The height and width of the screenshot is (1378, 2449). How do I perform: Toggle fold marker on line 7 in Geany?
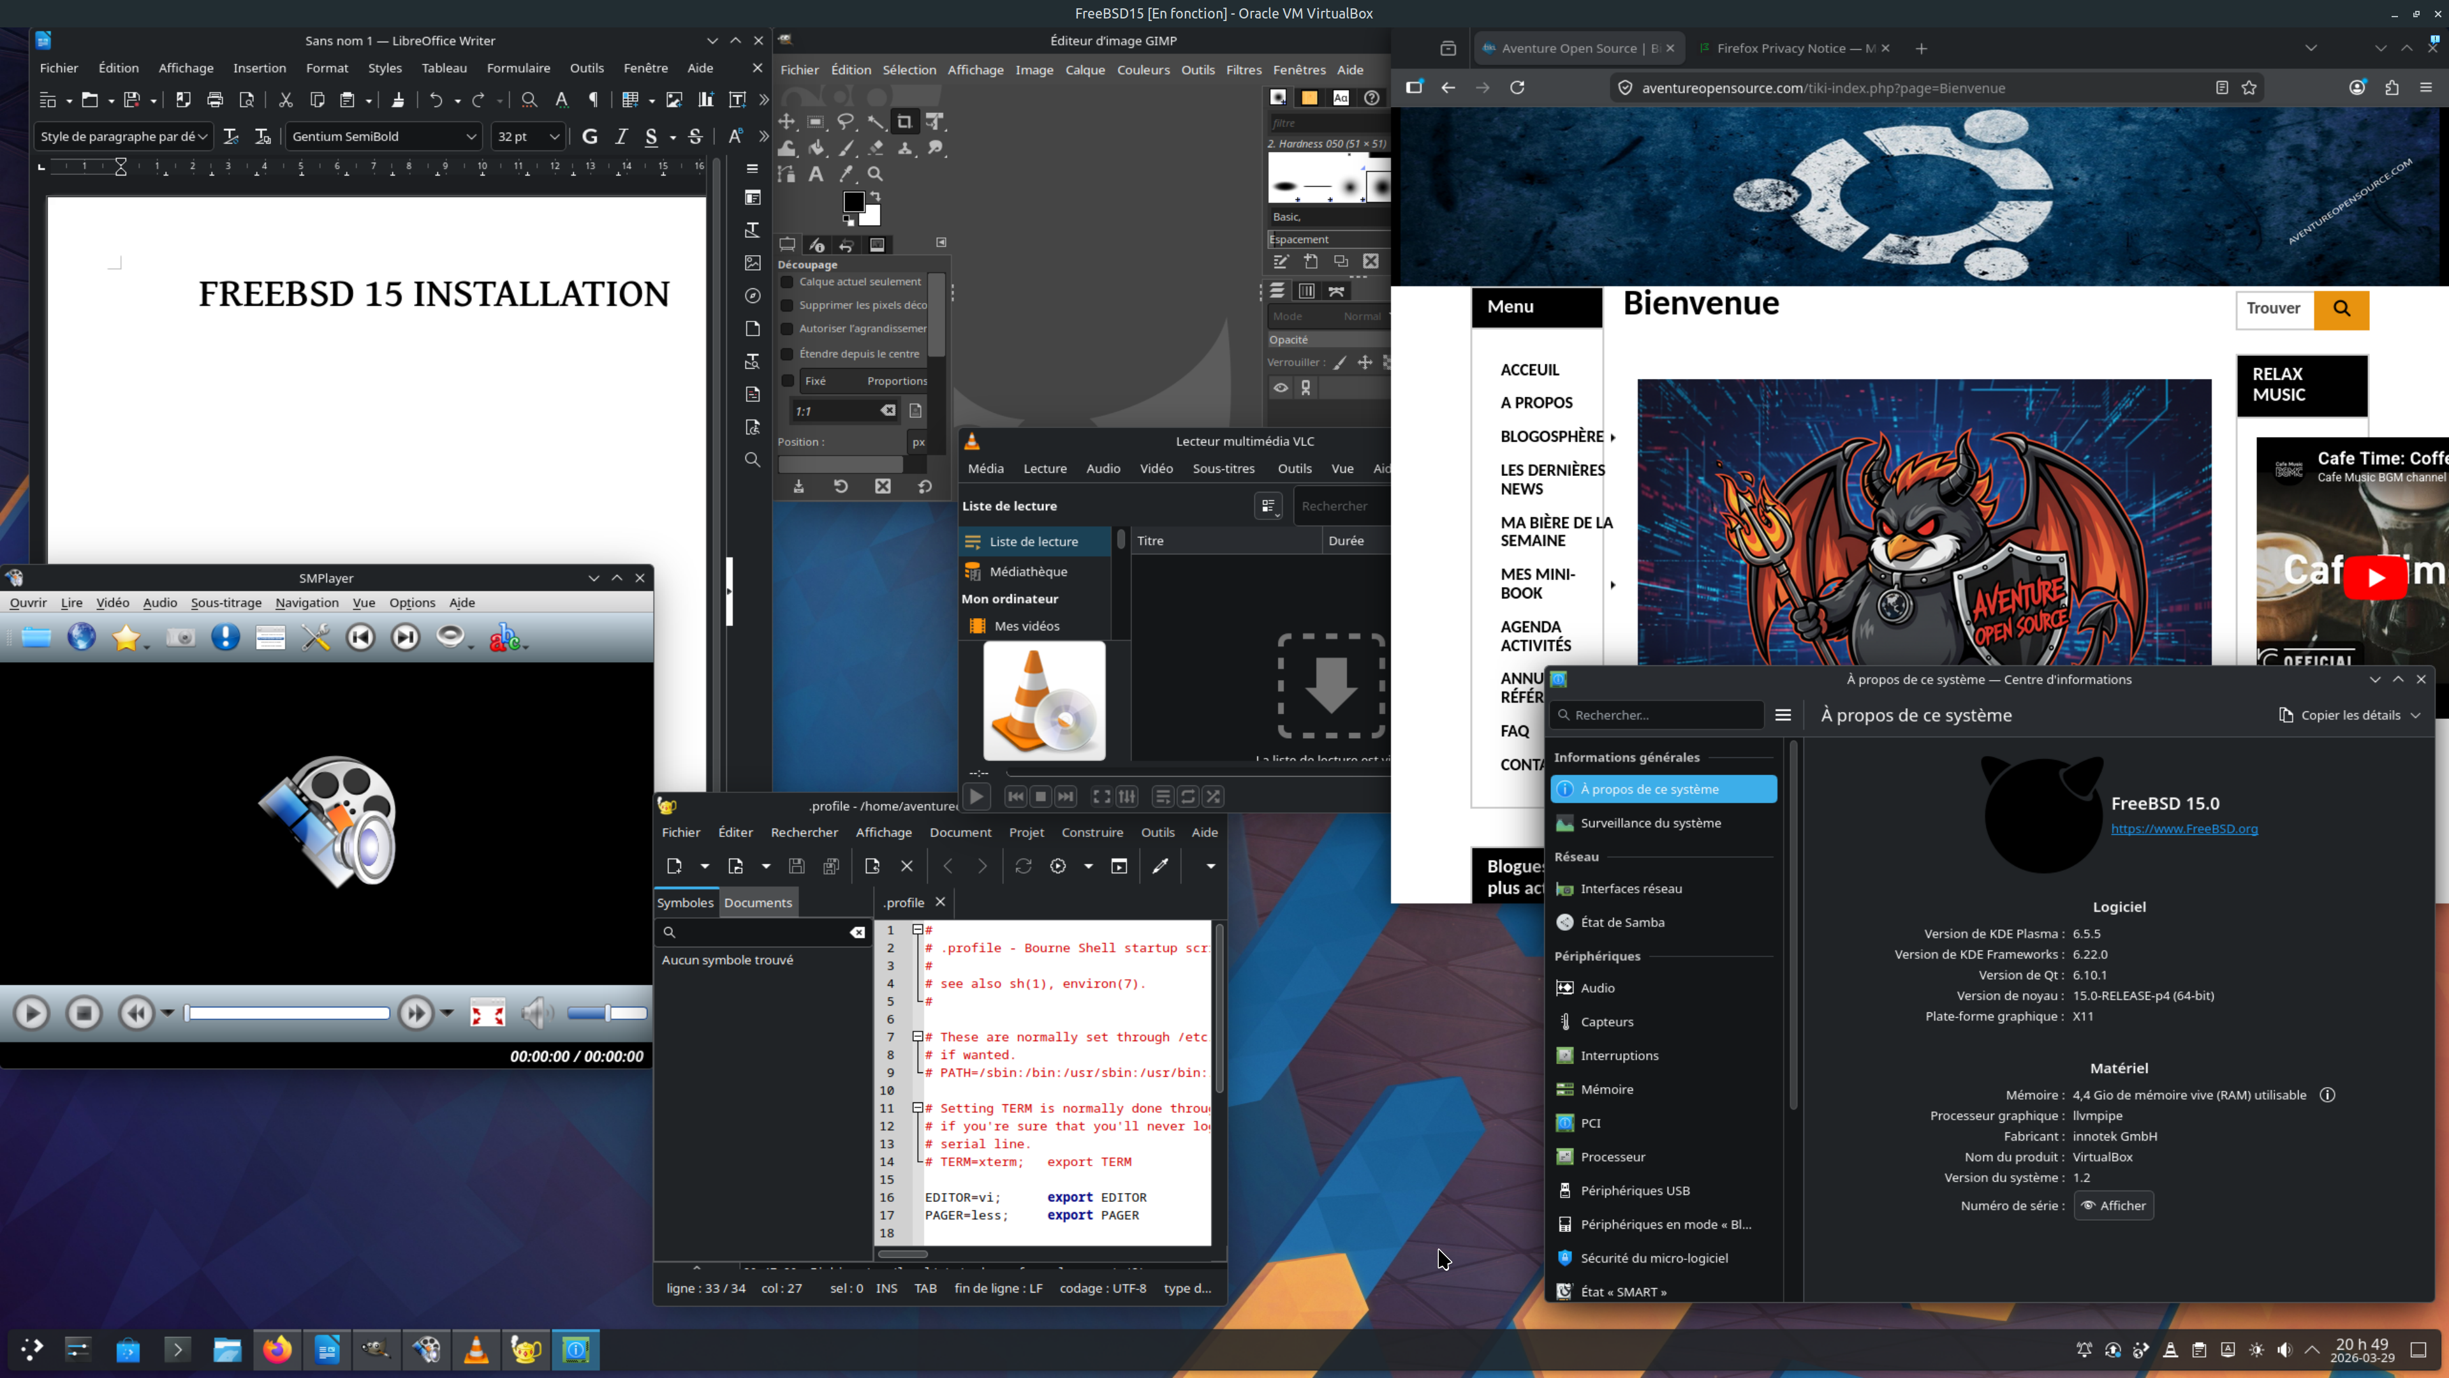(918, 1037)
